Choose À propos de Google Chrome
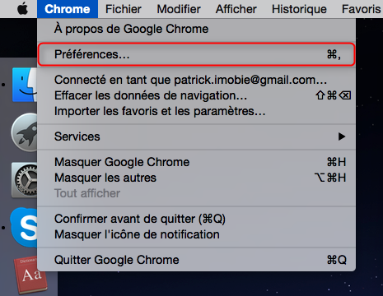Image resolution: width=383 pixels, height=296 pixels. point(196,29)
